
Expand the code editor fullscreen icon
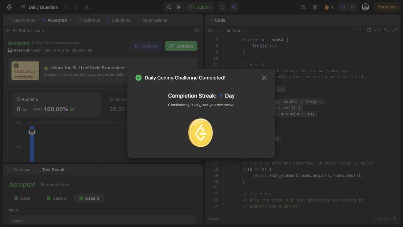pyautogui.click(x=395, y=31)
